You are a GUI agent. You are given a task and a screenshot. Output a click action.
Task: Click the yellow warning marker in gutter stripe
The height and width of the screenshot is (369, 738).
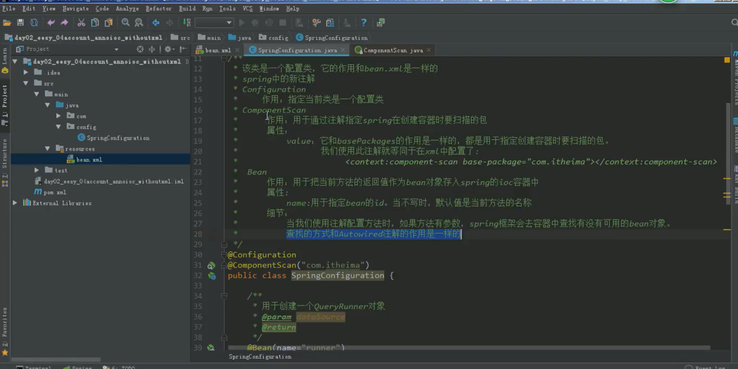point(727,60)
